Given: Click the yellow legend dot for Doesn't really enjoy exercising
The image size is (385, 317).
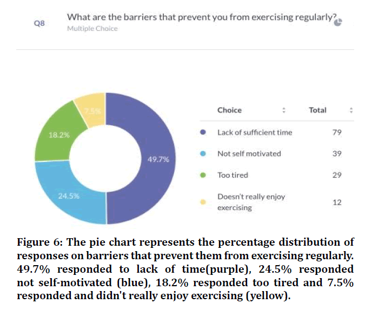Looking at the screenshot, I should [203, 202].
